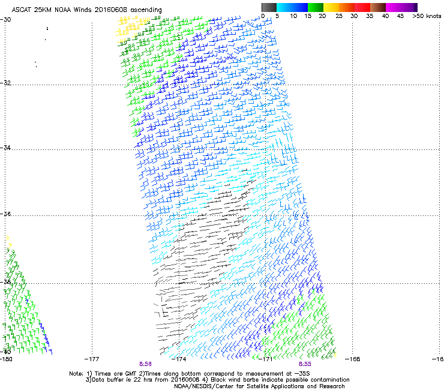Viewport: 444px width, 390px height.
Task: Click the gray 0-5 knots legend swatch
Action: [269, 7]
